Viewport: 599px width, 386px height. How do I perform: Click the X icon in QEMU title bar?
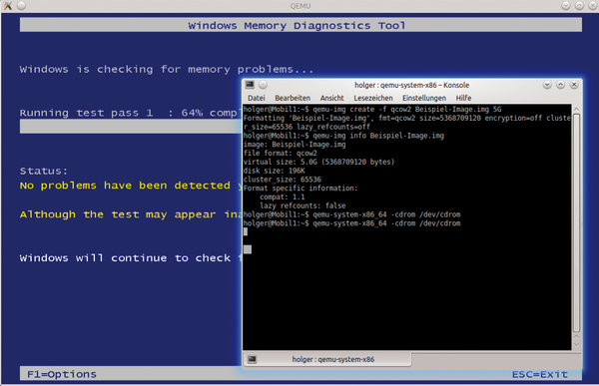click(8, 5)
